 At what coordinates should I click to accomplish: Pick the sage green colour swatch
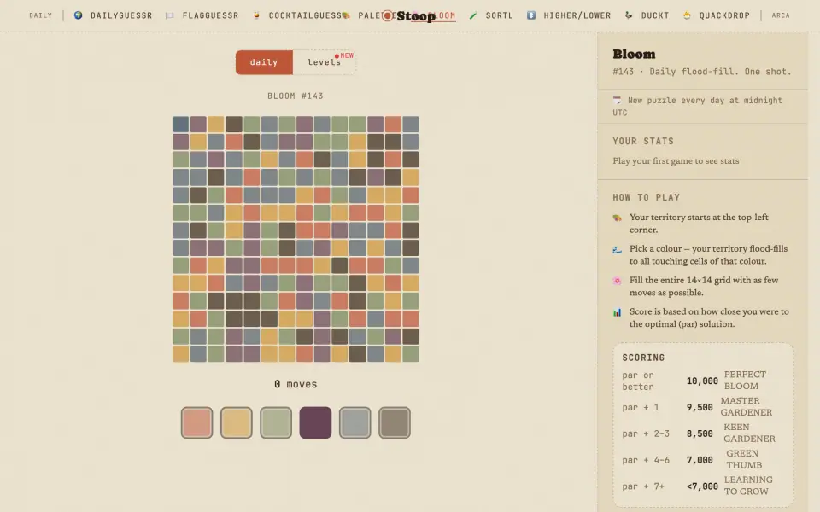click(x=276, y=422)
